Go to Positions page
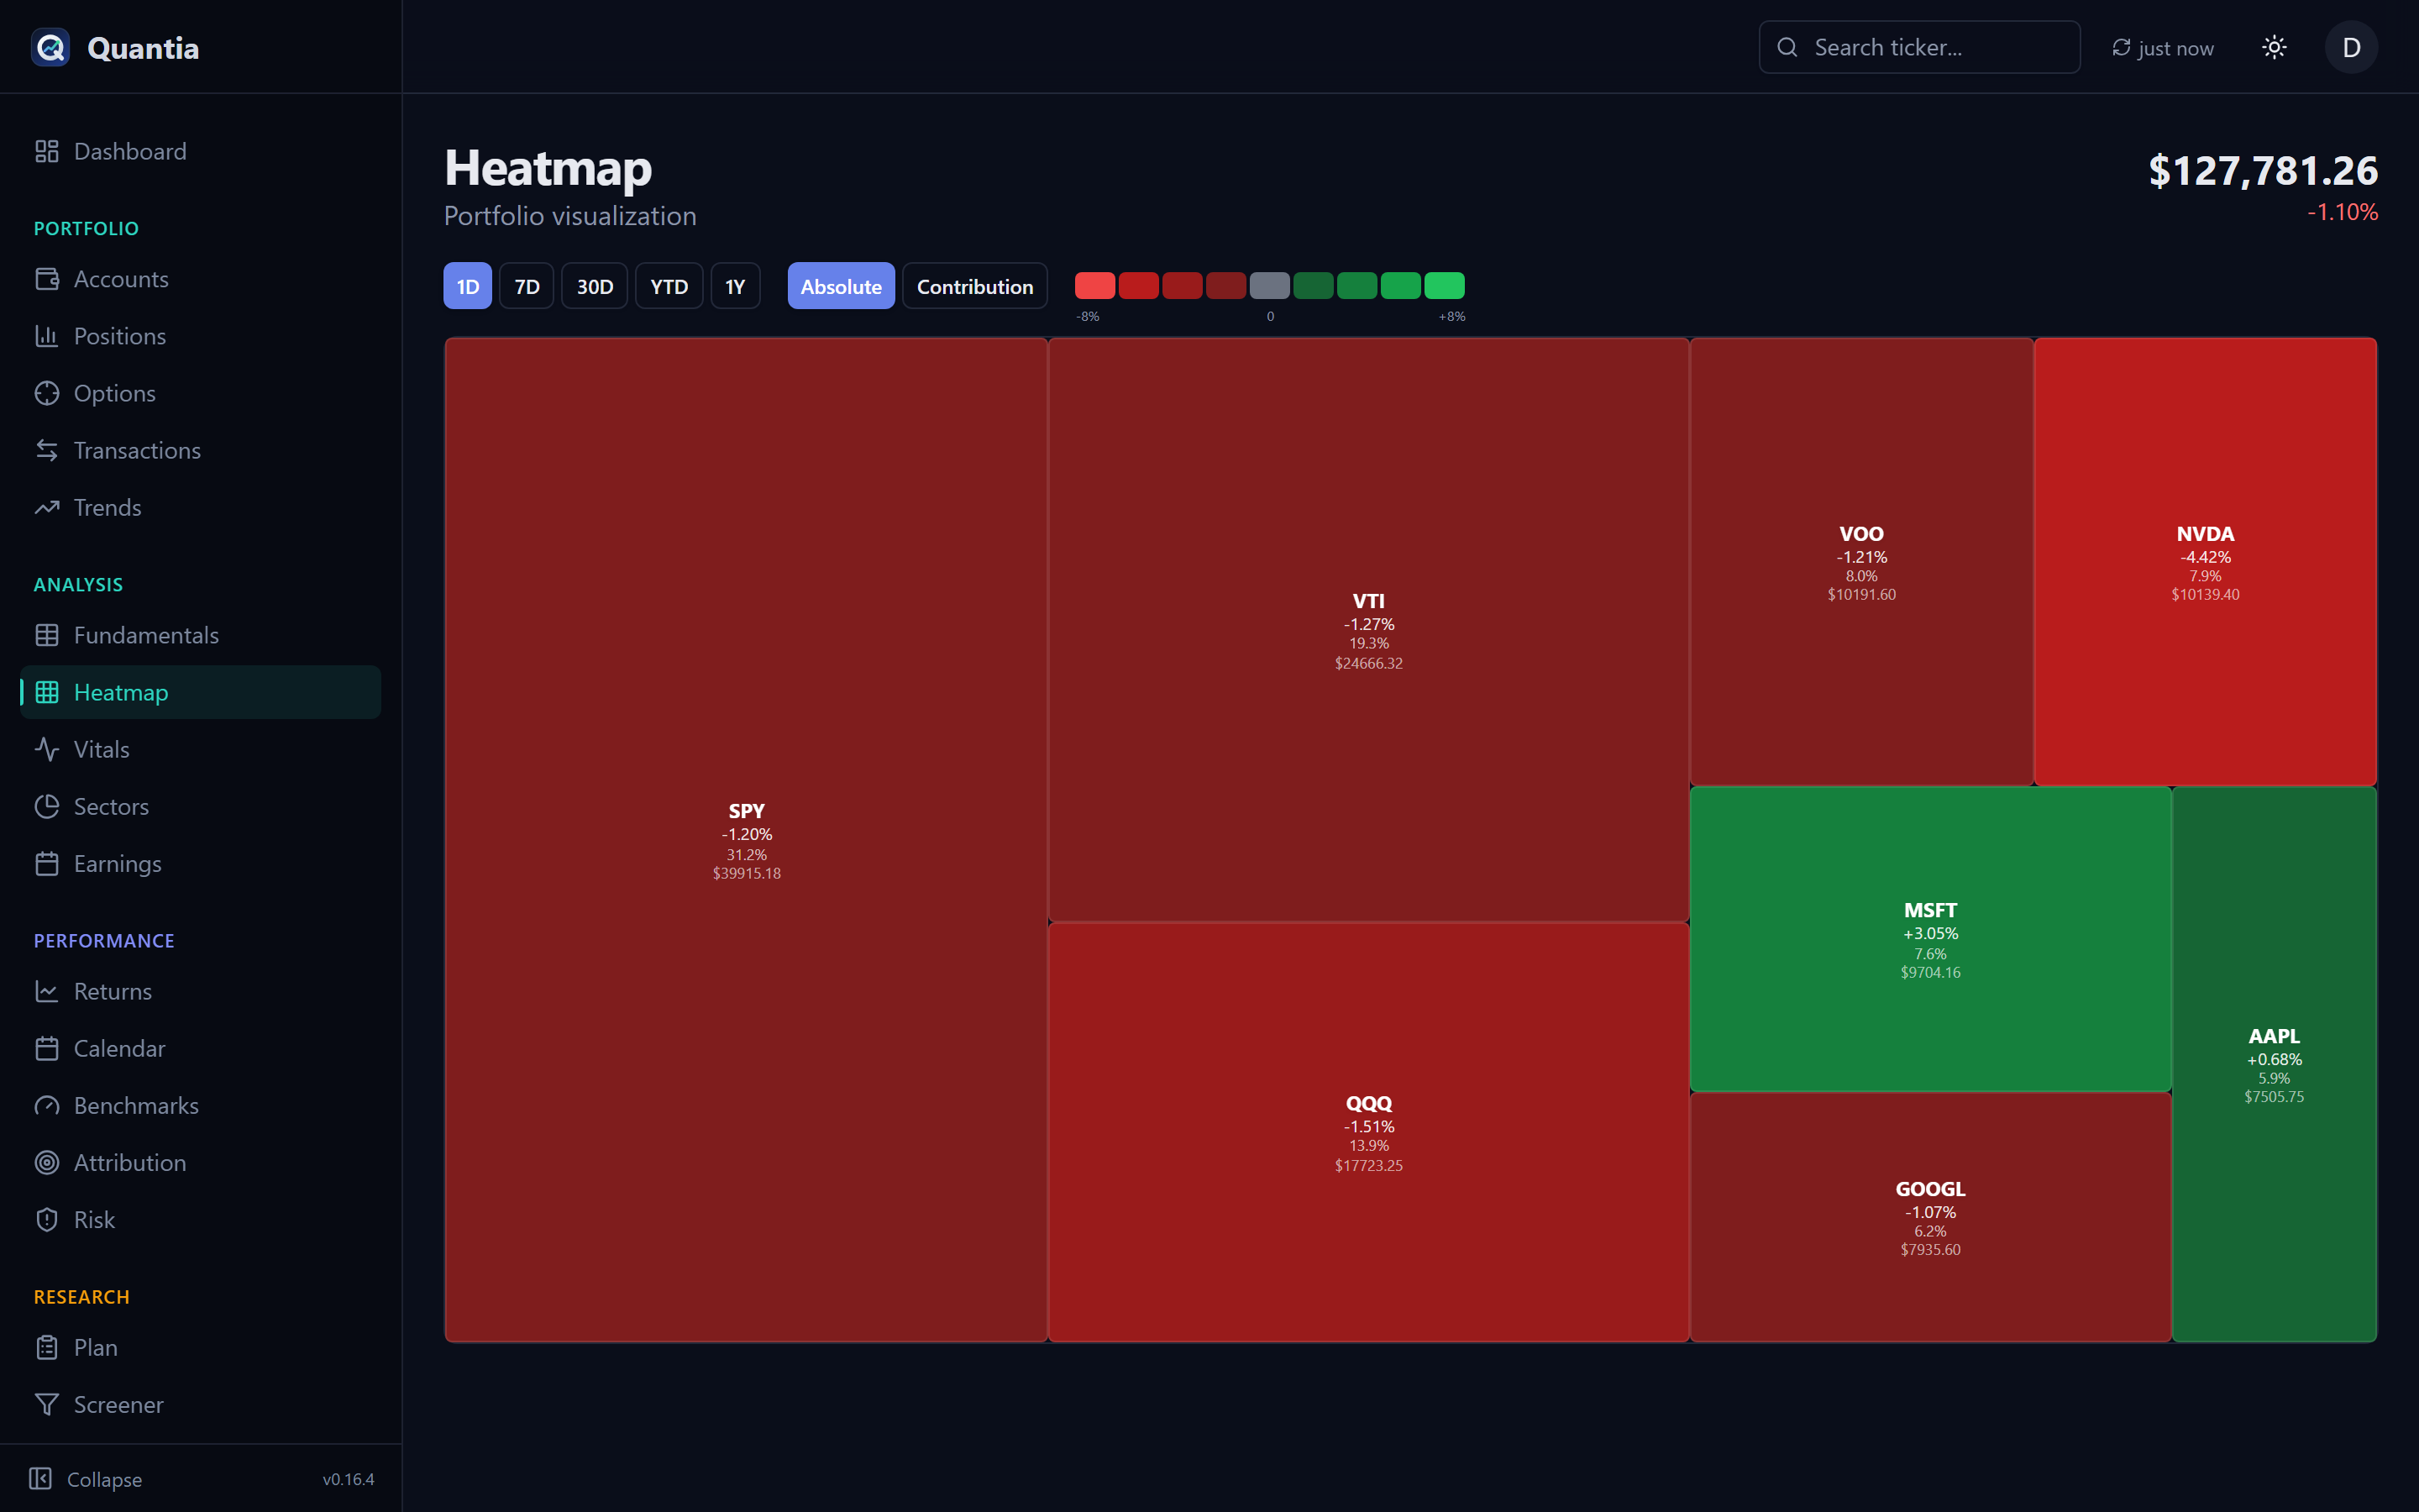Screen dimensions: 2419x1512 [200, 336]
